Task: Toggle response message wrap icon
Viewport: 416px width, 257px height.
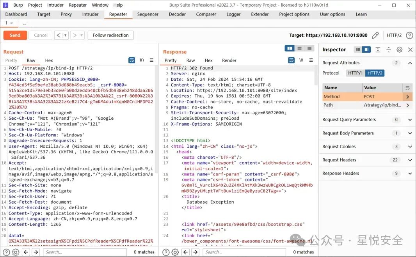Action: (291, 60)
